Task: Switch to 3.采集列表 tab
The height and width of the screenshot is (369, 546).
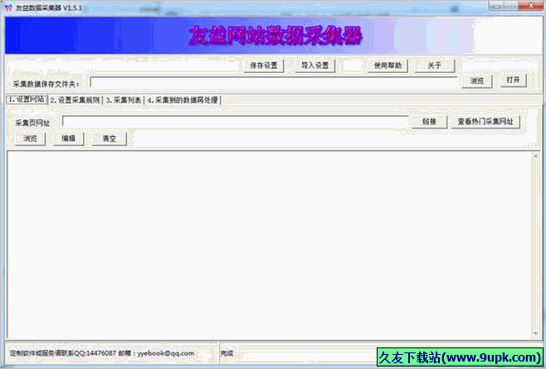Action: pyautogui.click(x=124, y=100)
